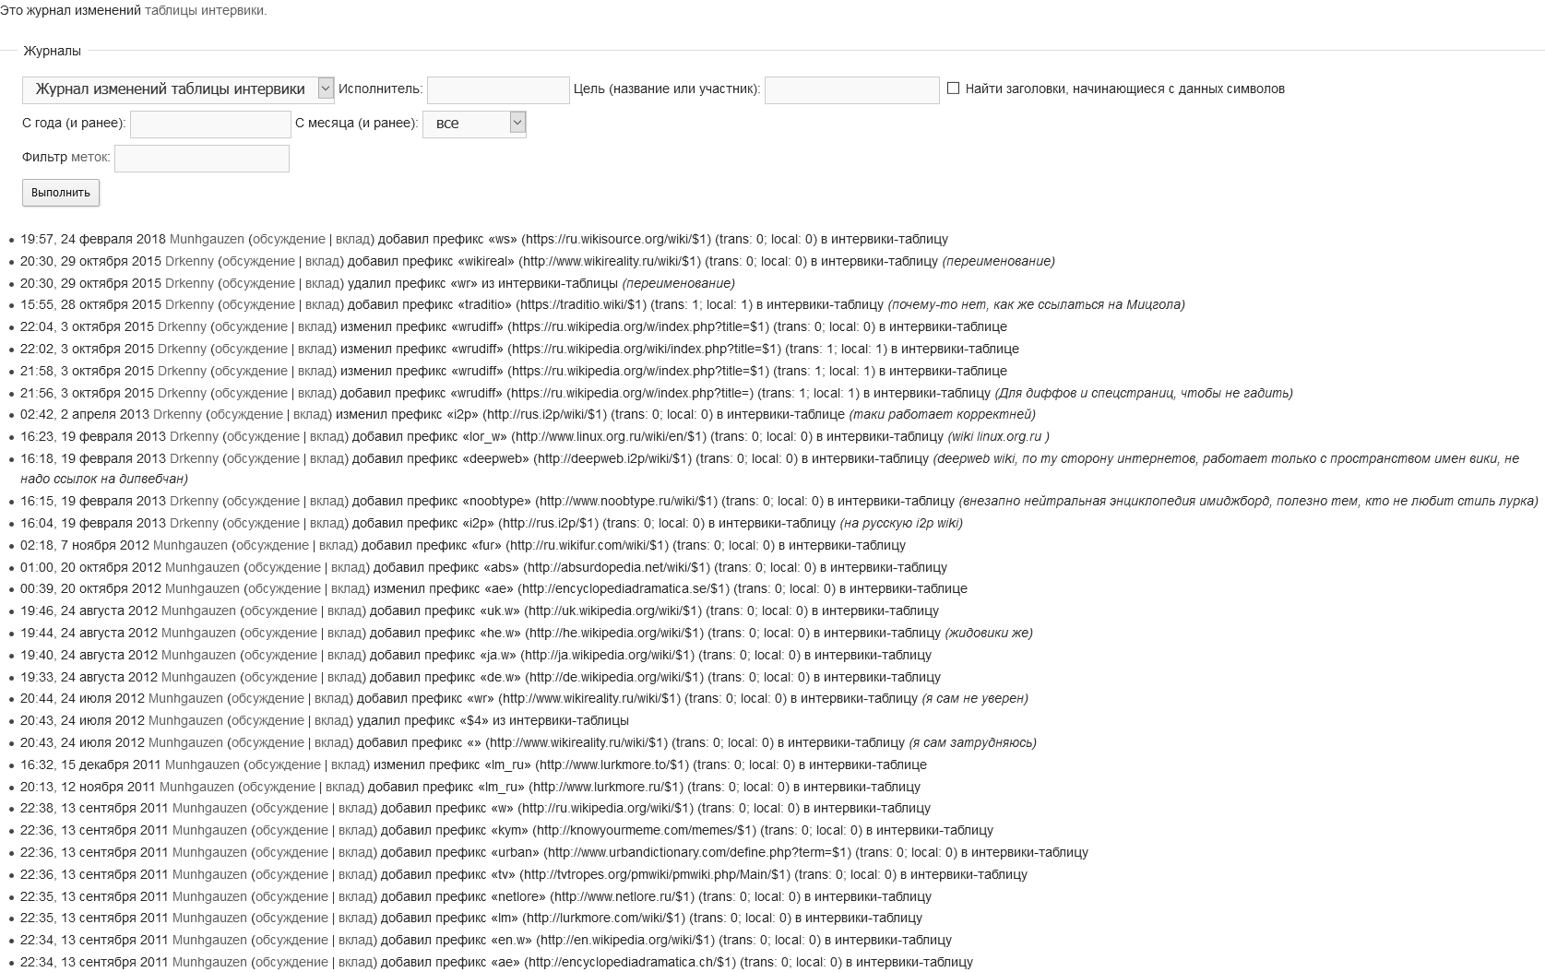Open 'таблицы интервики' link in the header

204,11
